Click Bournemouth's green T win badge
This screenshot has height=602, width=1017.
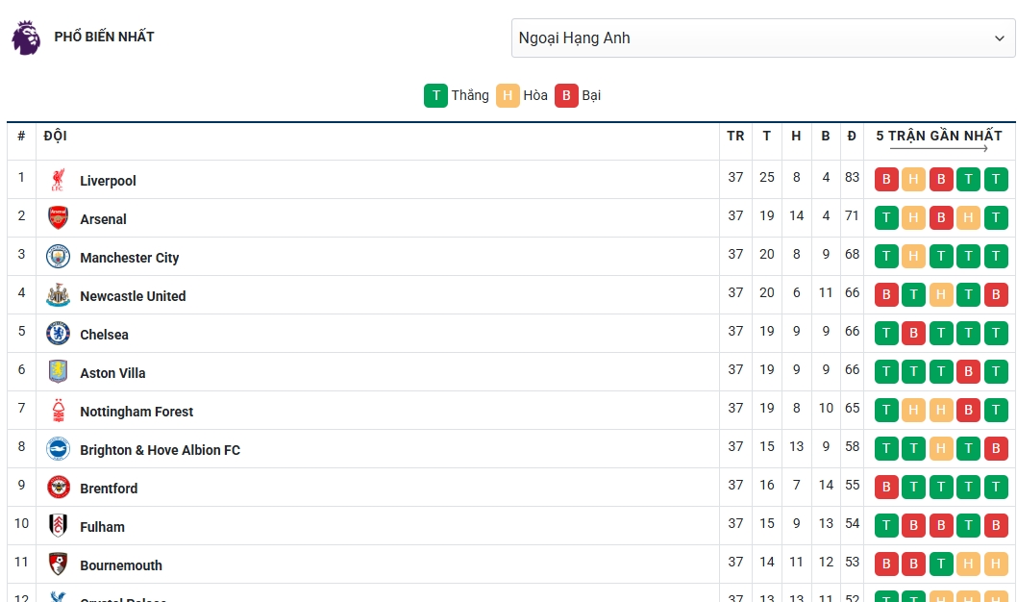[941, 564]
